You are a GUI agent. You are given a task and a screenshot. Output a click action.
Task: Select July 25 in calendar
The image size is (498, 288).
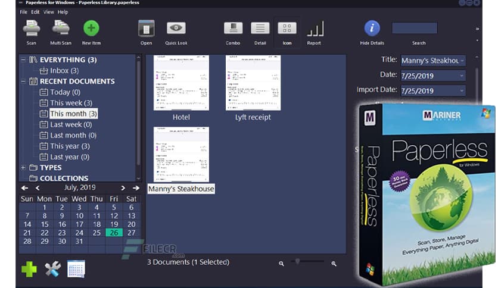tap(97, 233)
